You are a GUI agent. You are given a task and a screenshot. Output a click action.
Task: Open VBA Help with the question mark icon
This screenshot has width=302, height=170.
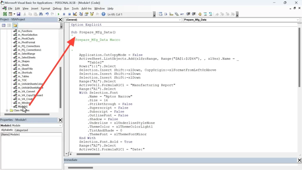104,14
